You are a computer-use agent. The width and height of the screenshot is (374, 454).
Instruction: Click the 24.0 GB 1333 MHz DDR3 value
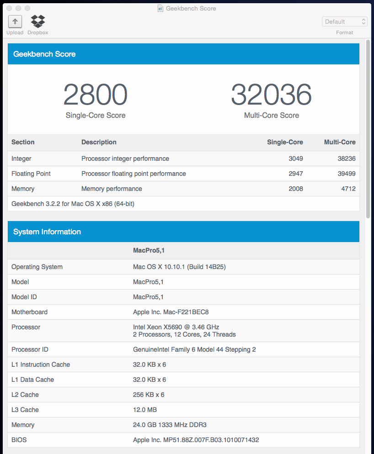[170, 425]
